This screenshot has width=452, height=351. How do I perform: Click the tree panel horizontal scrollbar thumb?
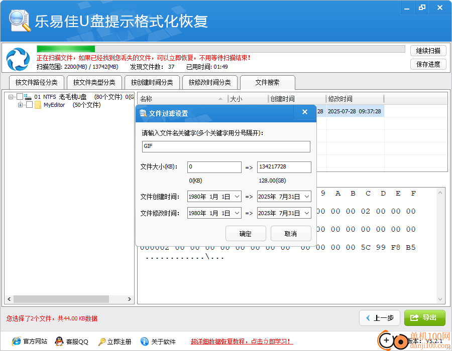pyautogui.click(x=61, y=299)
